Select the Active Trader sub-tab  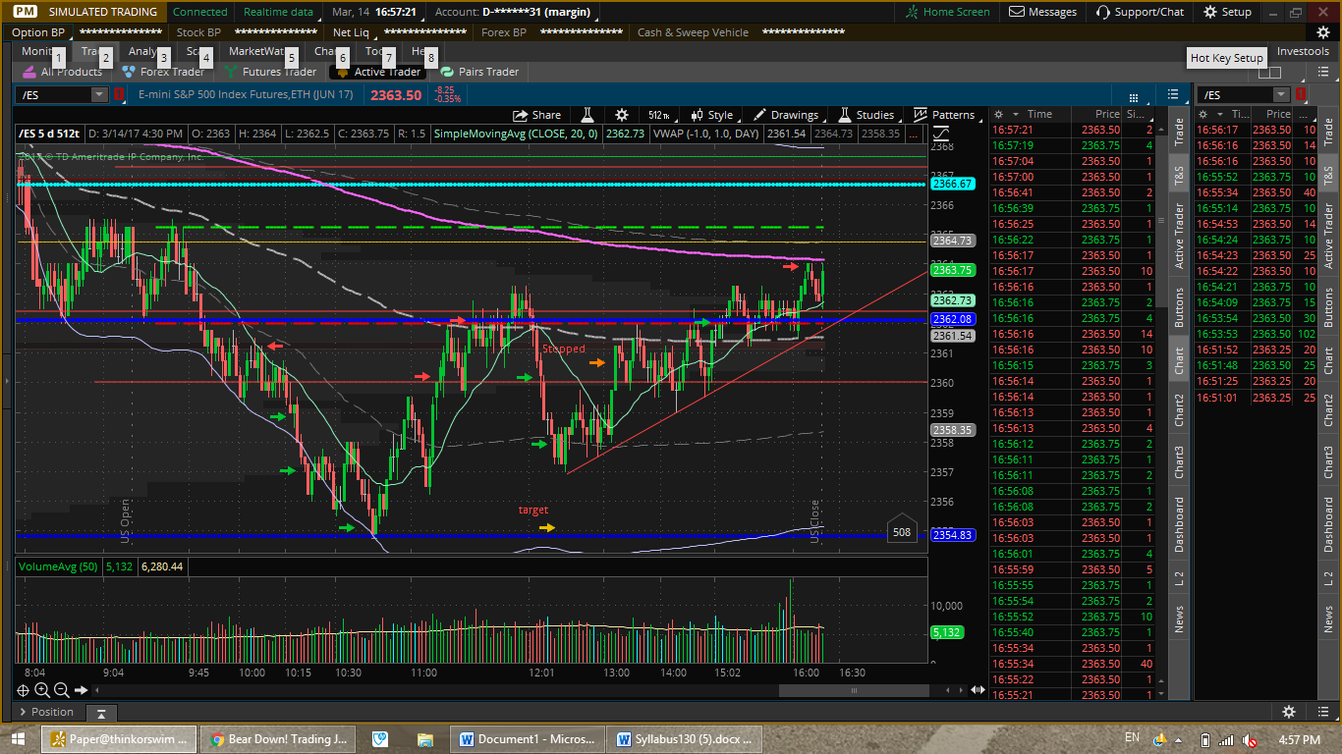(379, 72)
